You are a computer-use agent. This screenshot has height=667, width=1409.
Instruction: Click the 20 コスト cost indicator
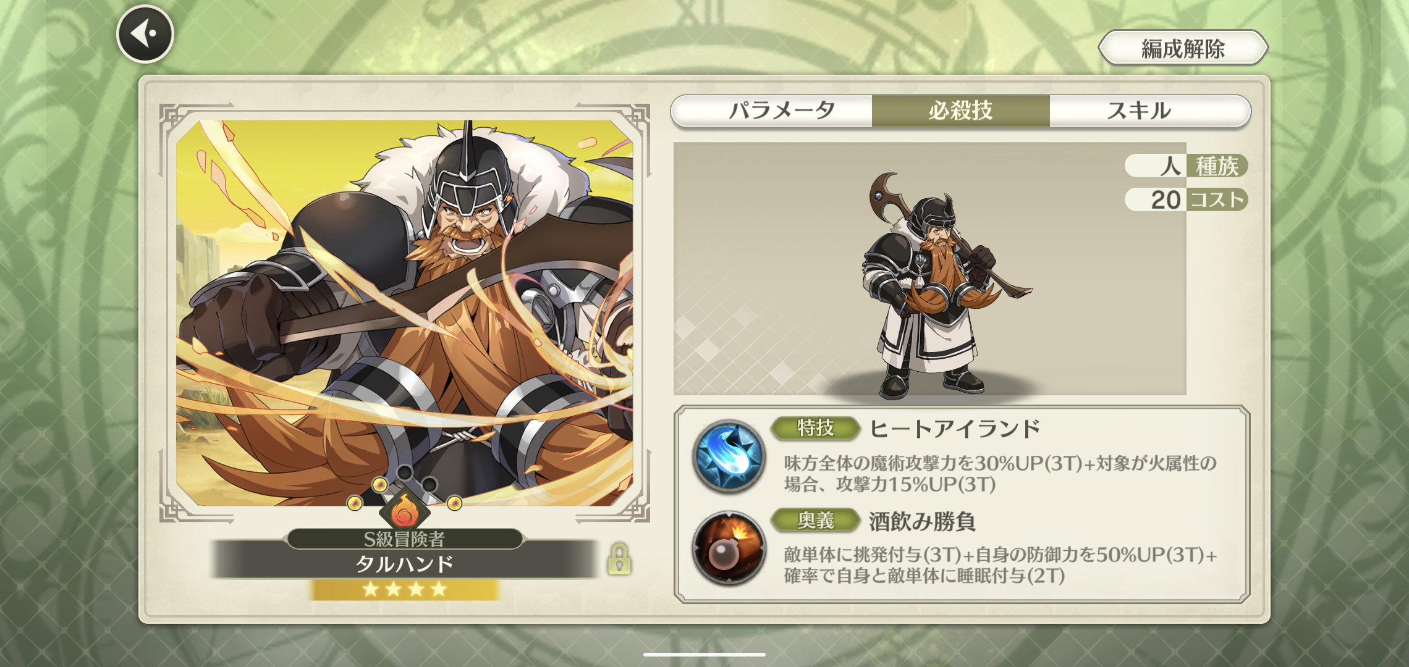(x=1186, y=199)
